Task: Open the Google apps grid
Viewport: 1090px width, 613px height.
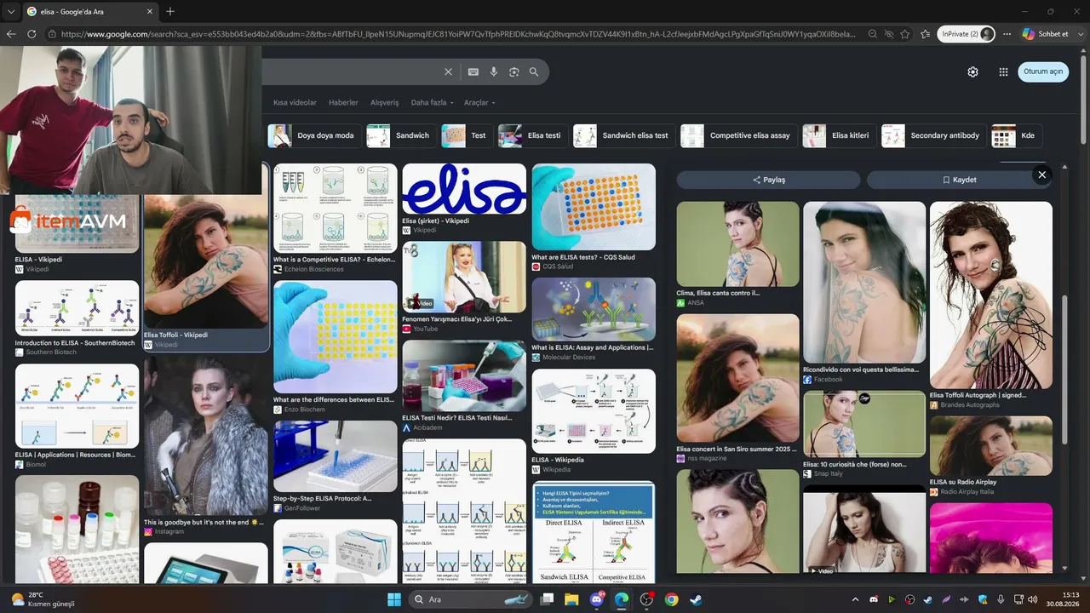Action: [1003, 72]
